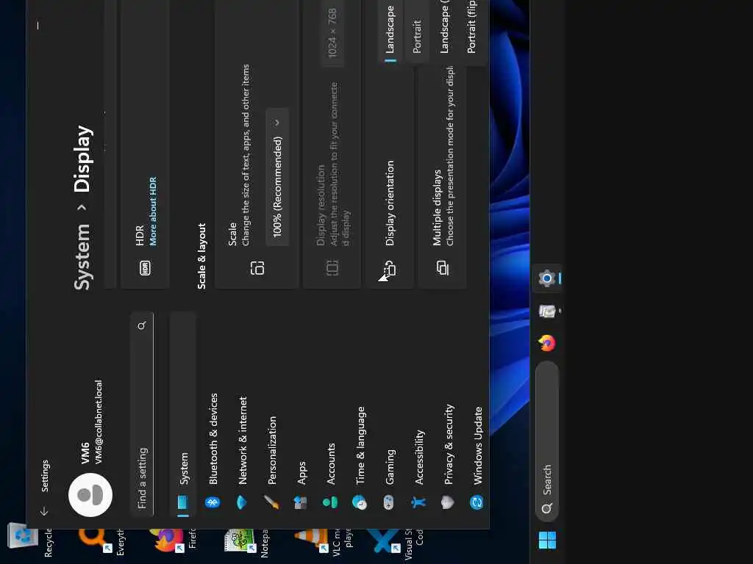753x564 pixels.
Task: Click the Display resolution icon
Action: [x=332, y=267]
